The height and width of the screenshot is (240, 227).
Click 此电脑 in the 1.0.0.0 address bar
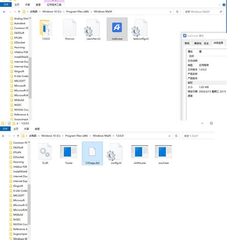33,136
